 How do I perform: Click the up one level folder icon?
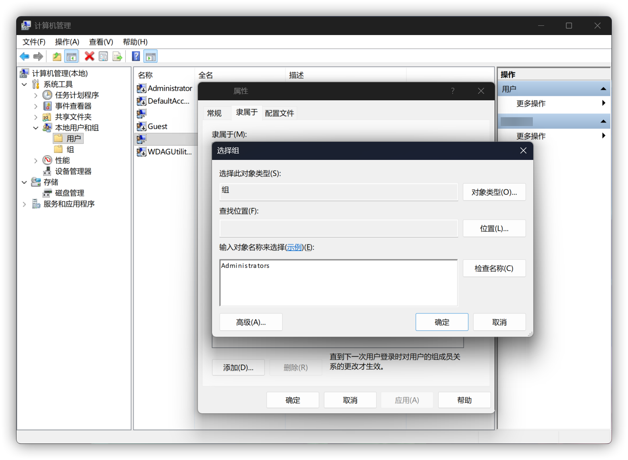pyautogui.click(x=57, y=56)
